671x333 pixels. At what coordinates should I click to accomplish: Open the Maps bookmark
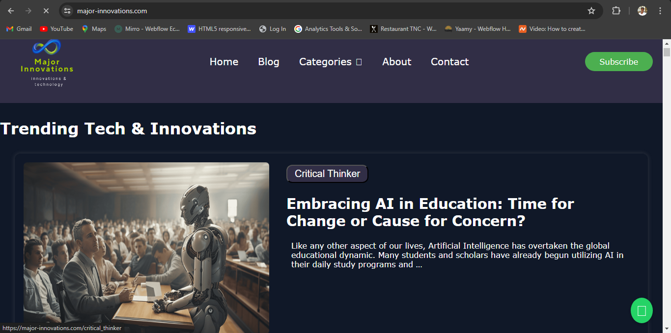pyautogui.click(x=94, y=29)
